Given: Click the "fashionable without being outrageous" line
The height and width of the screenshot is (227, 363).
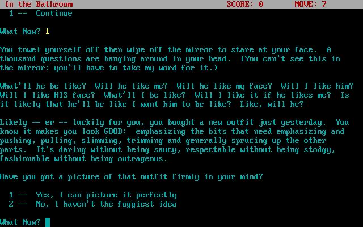Looking at the screenshot, I should coord(83,159).
